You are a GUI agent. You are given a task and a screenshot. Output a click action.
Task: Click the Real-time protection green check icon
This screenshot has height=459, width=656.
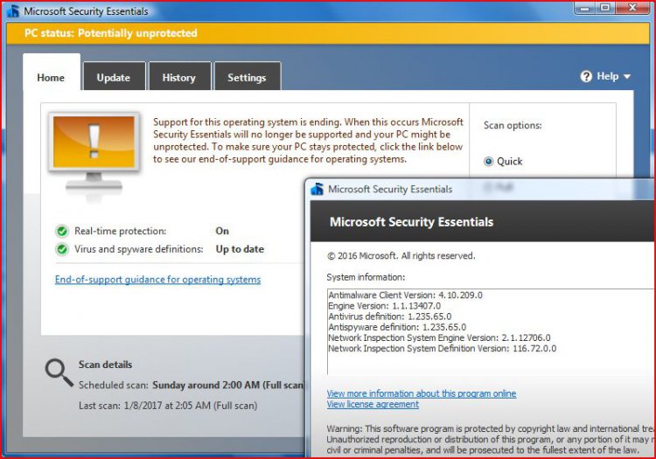[x=62, y=231]
